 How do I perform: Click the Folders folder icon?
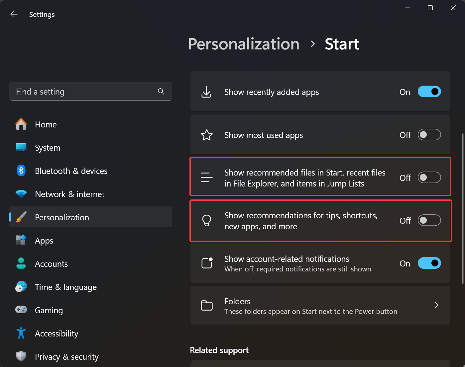(x=207, y=305)
